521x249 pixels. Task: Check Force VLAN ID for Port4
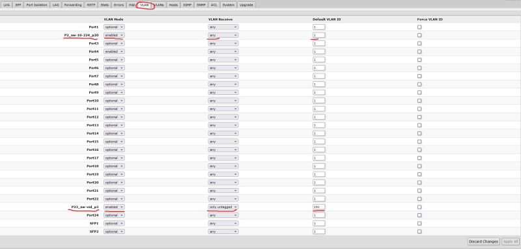419,51
